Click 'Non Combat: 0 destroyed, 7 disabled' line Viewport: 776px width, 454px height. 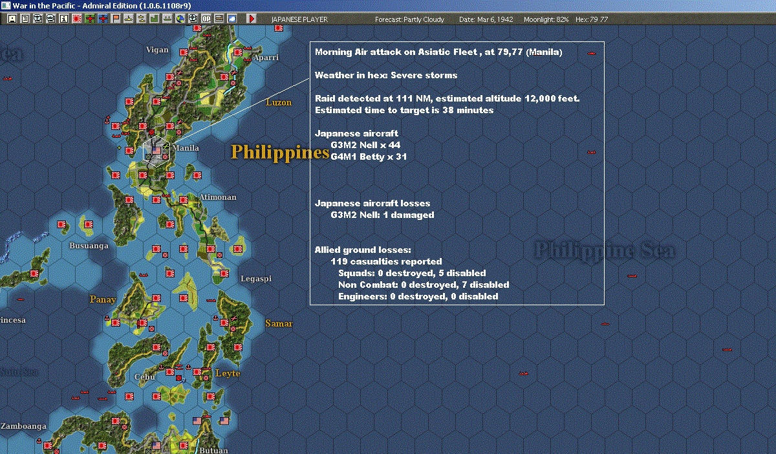[424, 285]
